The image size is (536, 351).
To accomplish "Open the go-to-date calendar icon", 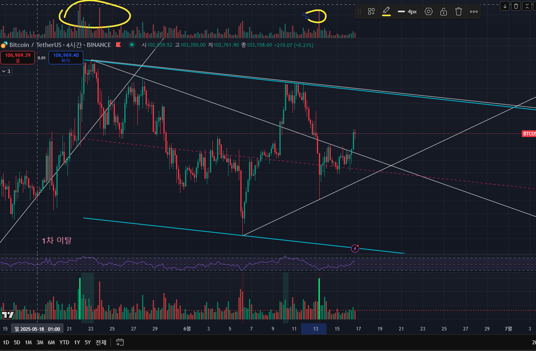I will pyautogui.click(x=120, y=342).
